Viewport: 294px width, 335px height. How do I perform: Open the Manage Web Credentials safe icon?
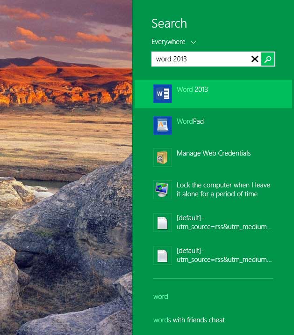click(163, 157)
